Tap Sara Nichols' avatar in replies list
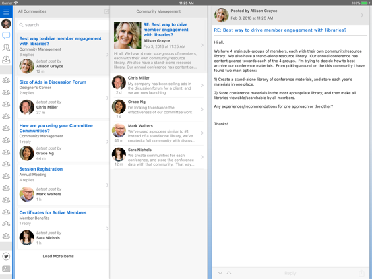372x279 pixels. 119,154
